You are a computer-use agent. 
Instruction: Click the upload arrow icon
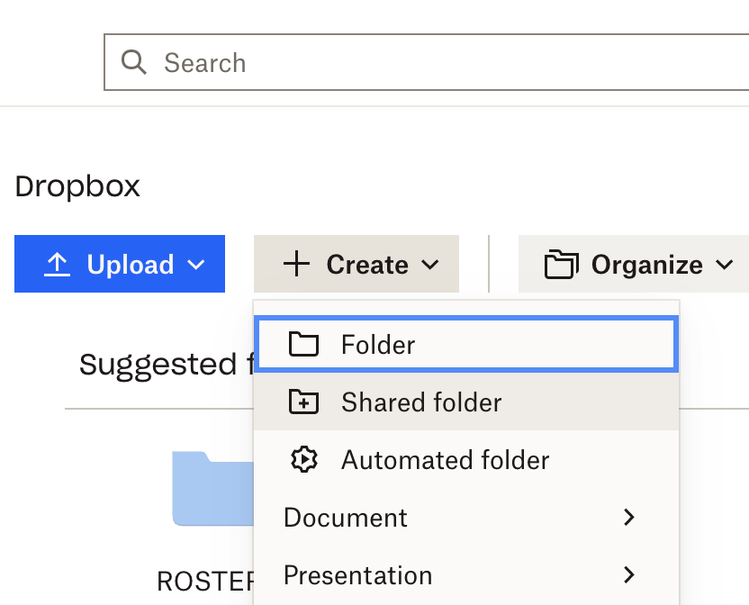58,264
